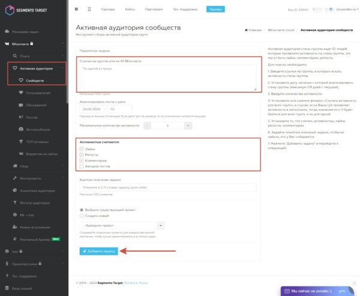The width and height of the screenshot is (360, 296).
Task: Expand the Inst sidebar section chevron
Action: (62, 252)
